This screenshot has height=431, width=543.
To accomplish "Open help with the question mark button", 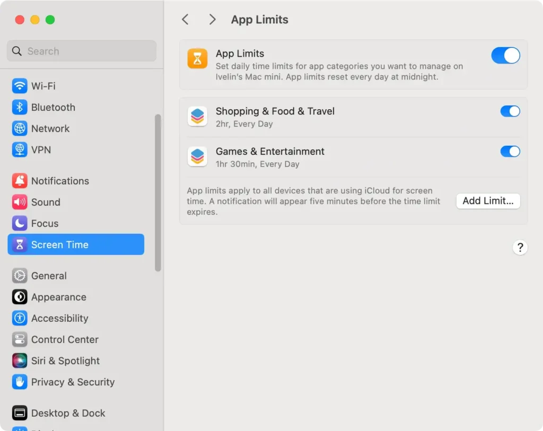I will point(520,247).
